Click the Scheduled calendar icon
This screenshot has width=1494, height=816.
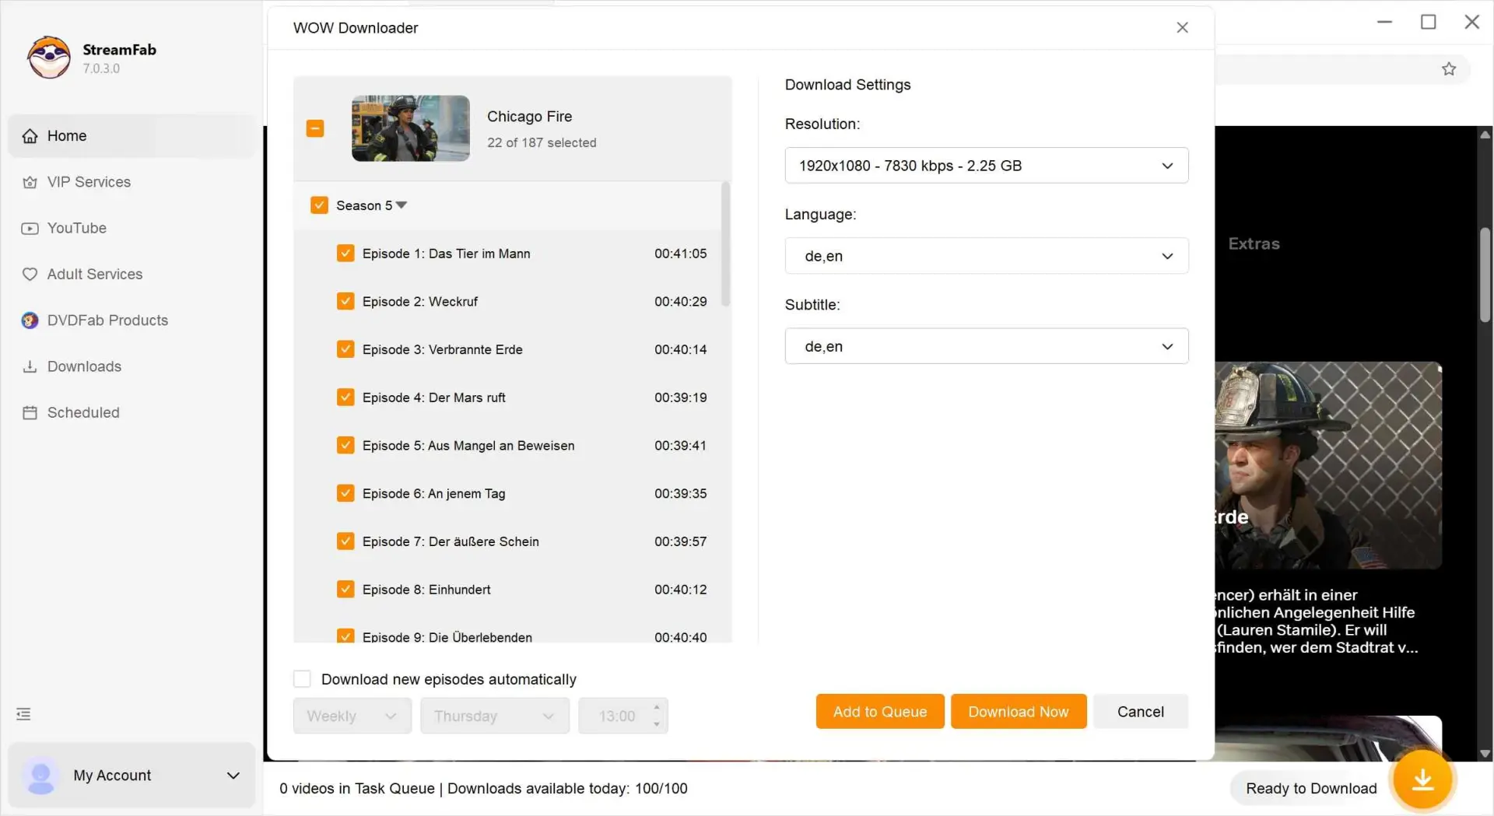[x=30, y=413]
